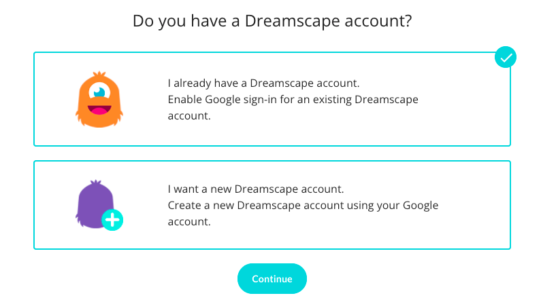Click the Continue button

point(272,279)
